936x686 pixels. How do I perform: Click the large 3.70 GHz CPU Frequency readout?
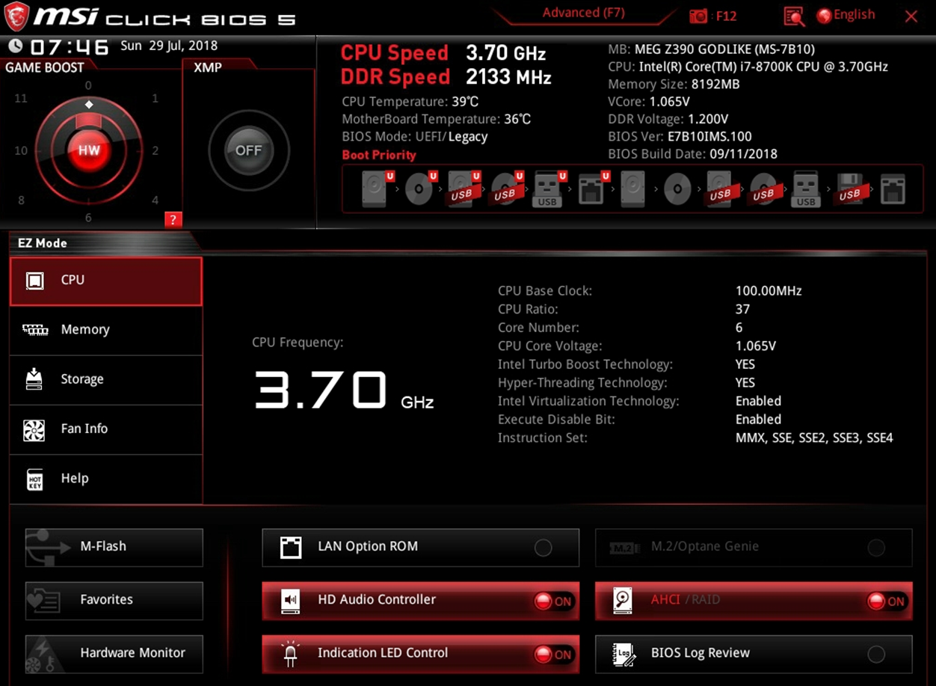tap(344, 391)
